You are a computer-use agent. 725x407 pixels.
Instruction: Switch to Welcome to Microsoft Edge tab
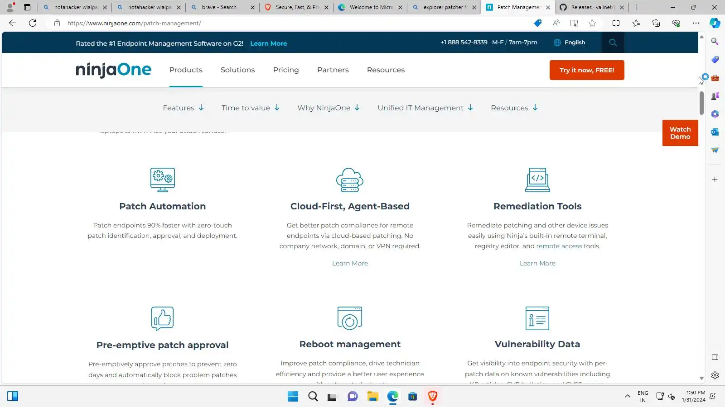click(x=370, y=7)
